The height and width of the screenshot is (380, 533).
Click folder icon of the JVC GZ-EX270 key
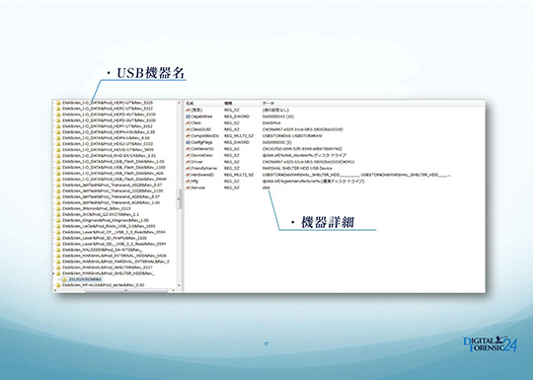58,214
